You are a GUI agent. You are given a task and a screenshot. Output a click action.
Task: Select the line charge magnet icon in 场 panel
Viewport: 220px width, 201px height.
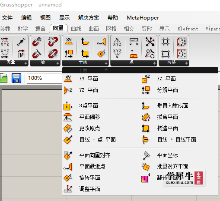coord(37,53)
